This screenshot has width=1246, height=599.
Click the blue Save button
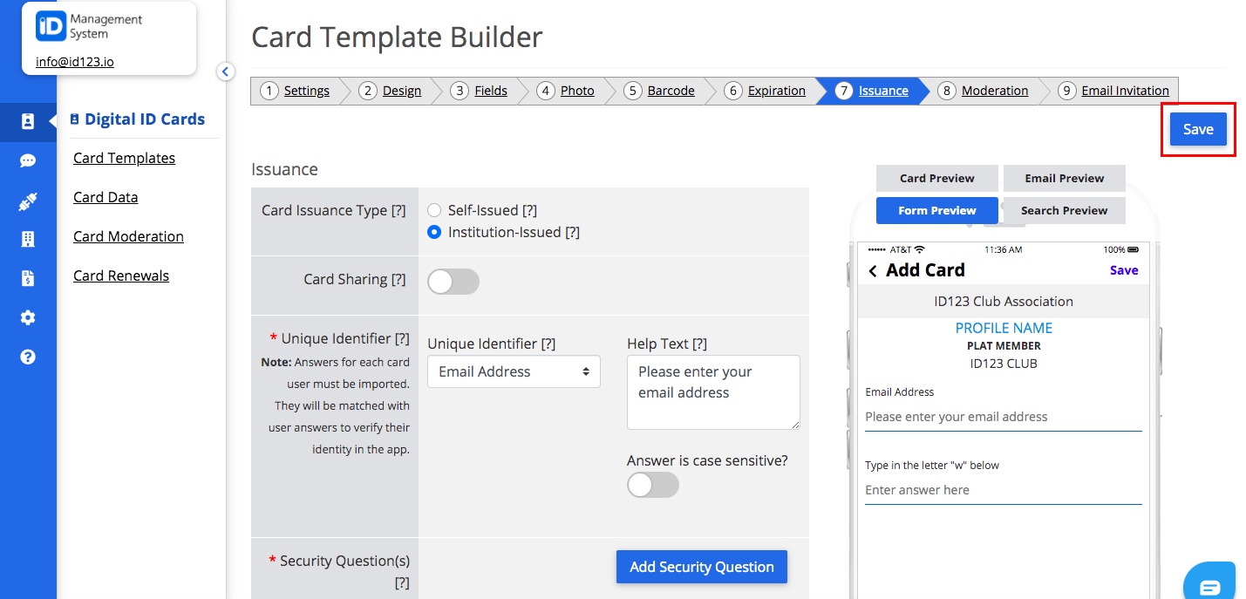[1197, 129]
